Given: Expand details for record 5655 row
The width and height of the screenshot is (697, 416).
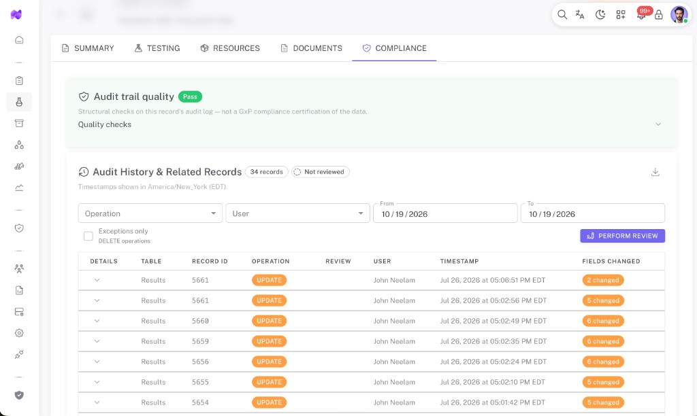Looking at the screenshot, I should (x=97, y=382).
